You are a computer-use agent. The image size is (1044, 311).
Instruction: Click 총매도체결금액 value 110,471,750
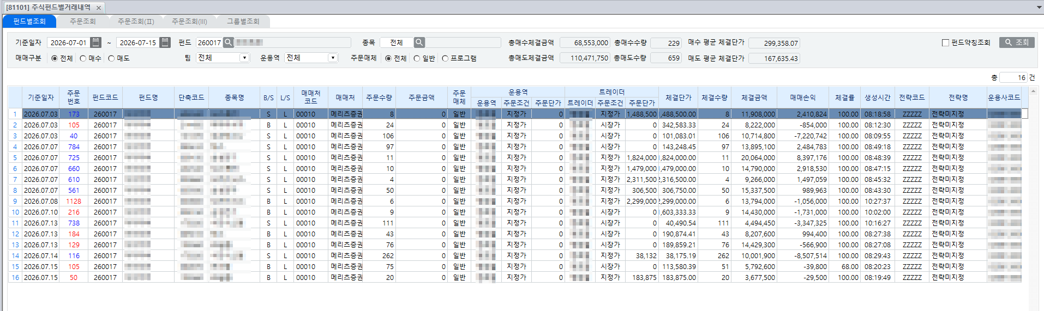[x=585, y=58]
